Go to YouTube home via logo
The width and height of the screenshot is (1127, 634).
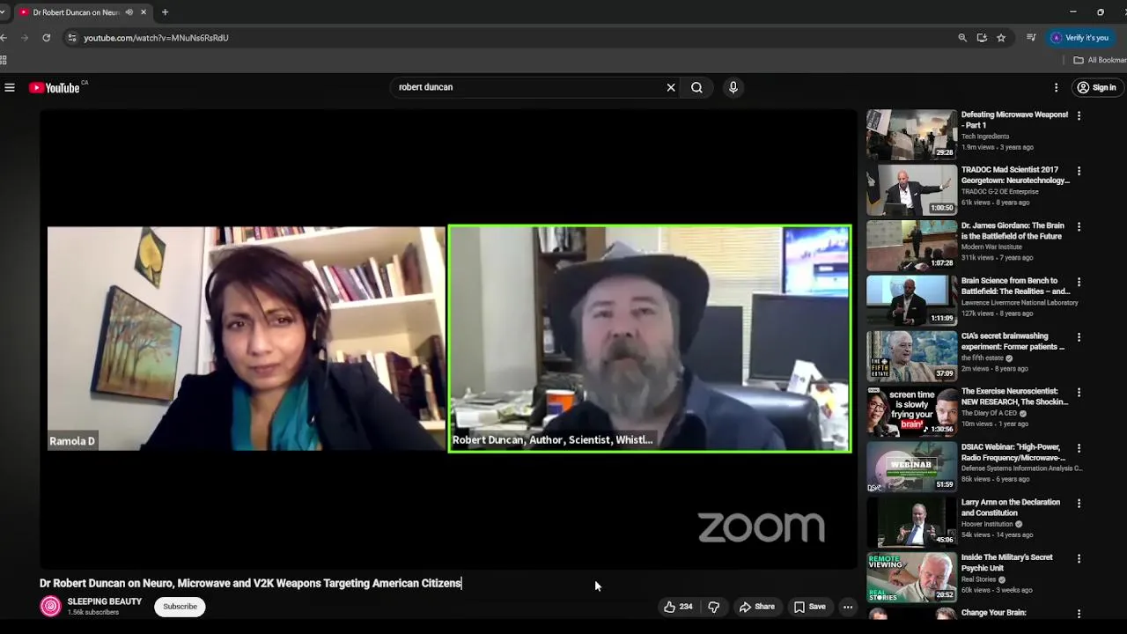[x=55, y=87]
